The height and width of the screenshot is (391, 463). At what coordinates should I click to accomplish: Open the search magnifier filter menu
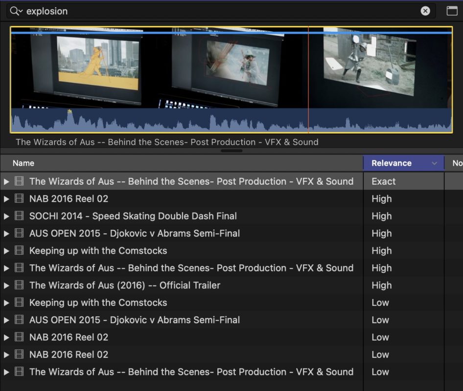(x=16, y=11)
